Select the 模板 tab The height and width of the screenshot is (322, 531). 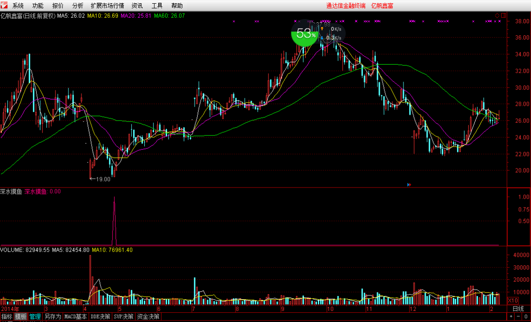(x=20, y=316)
